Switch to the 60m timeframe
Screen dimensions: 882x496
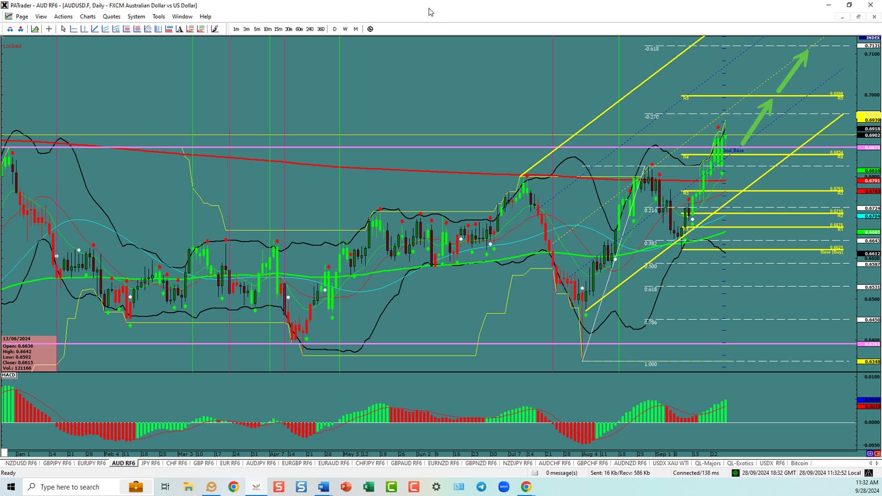[299, 29]
